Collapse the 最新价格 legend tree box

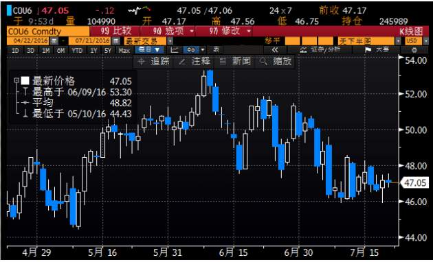point(16,81)
